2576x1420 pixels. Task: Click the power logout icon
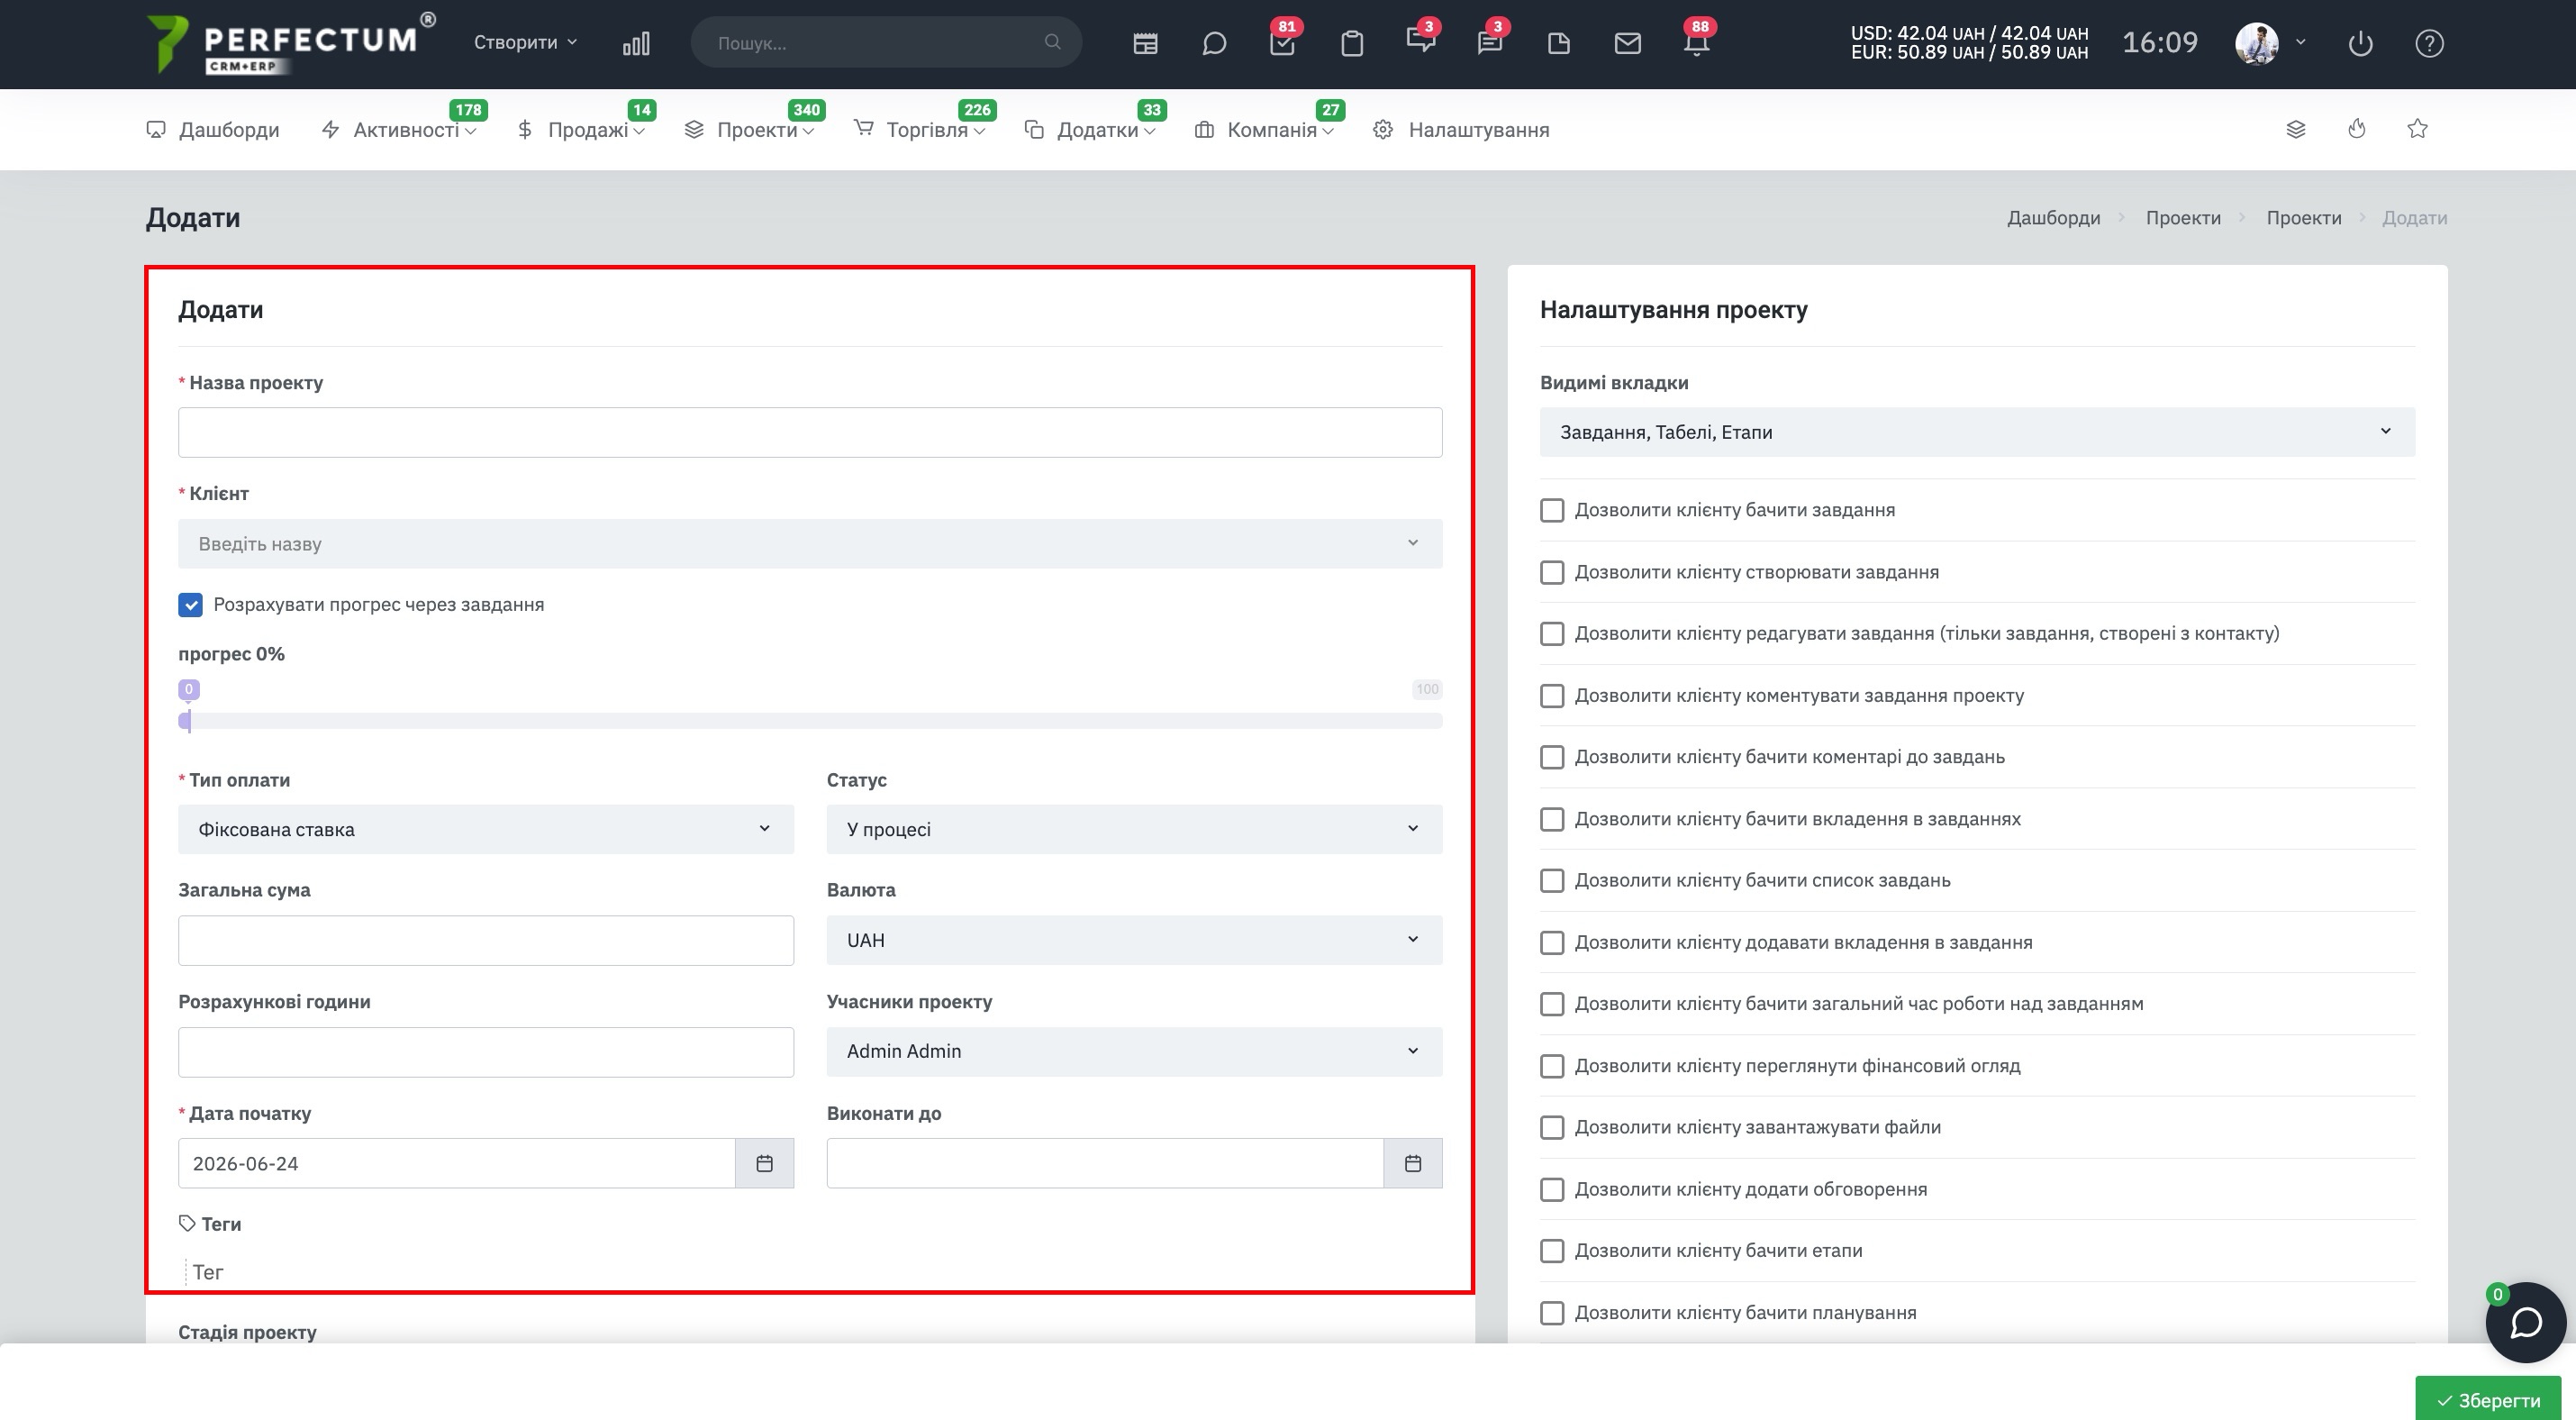click(2360, 43)
